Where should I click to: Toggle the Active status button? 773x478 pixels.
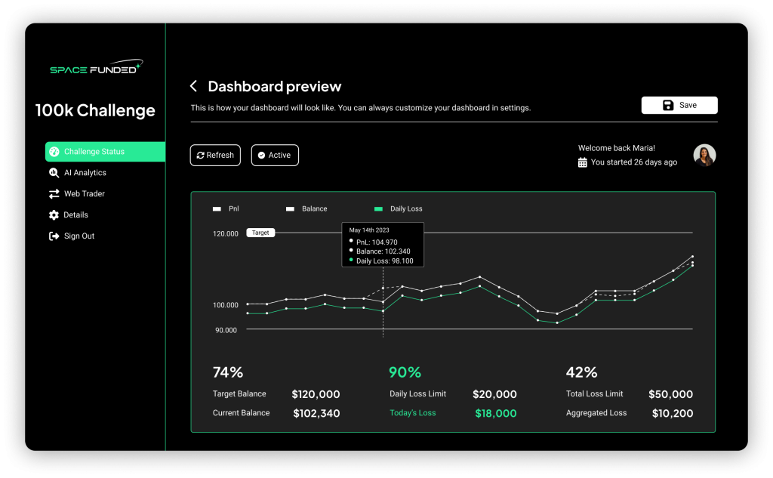coord(275,155)
